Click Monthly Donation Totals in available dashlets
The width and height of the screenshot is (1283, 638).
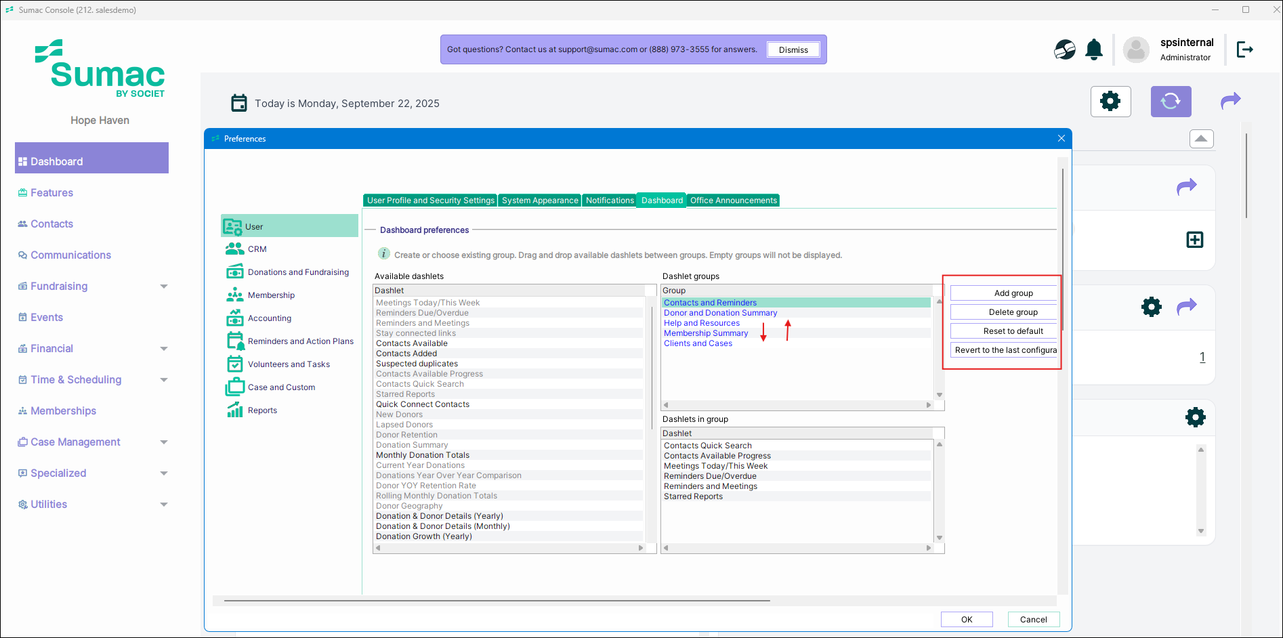point(423,455)
